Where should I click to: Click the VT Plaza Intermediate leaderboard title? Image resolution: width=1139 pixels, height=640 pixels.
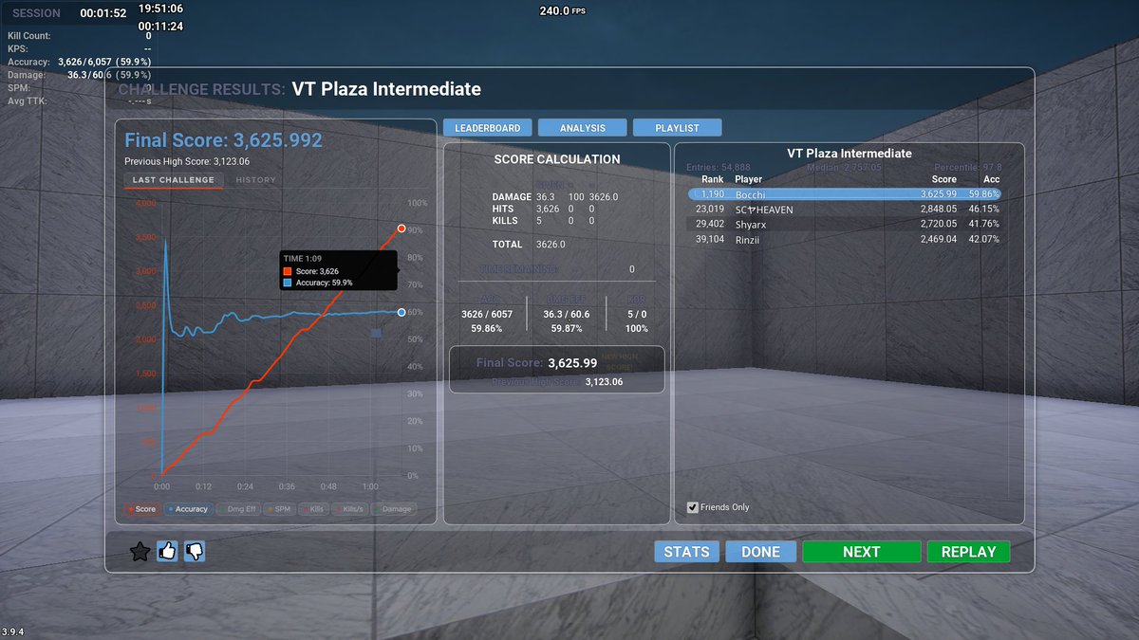[x=850, y=153]
